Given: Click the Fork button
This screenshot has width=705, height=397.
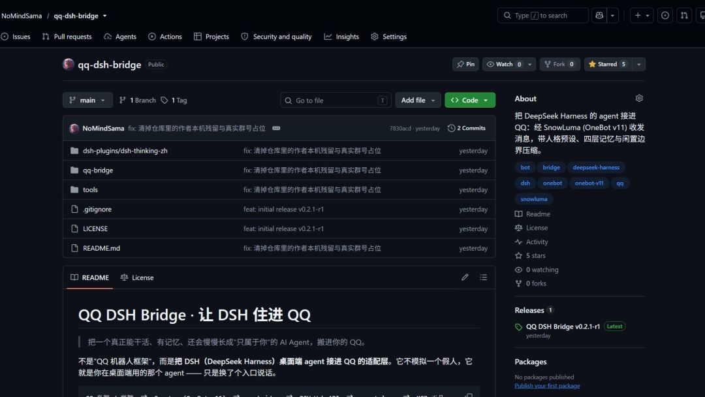Looking at the screenshot, I should pyautogui.click(x=560, y=64).
